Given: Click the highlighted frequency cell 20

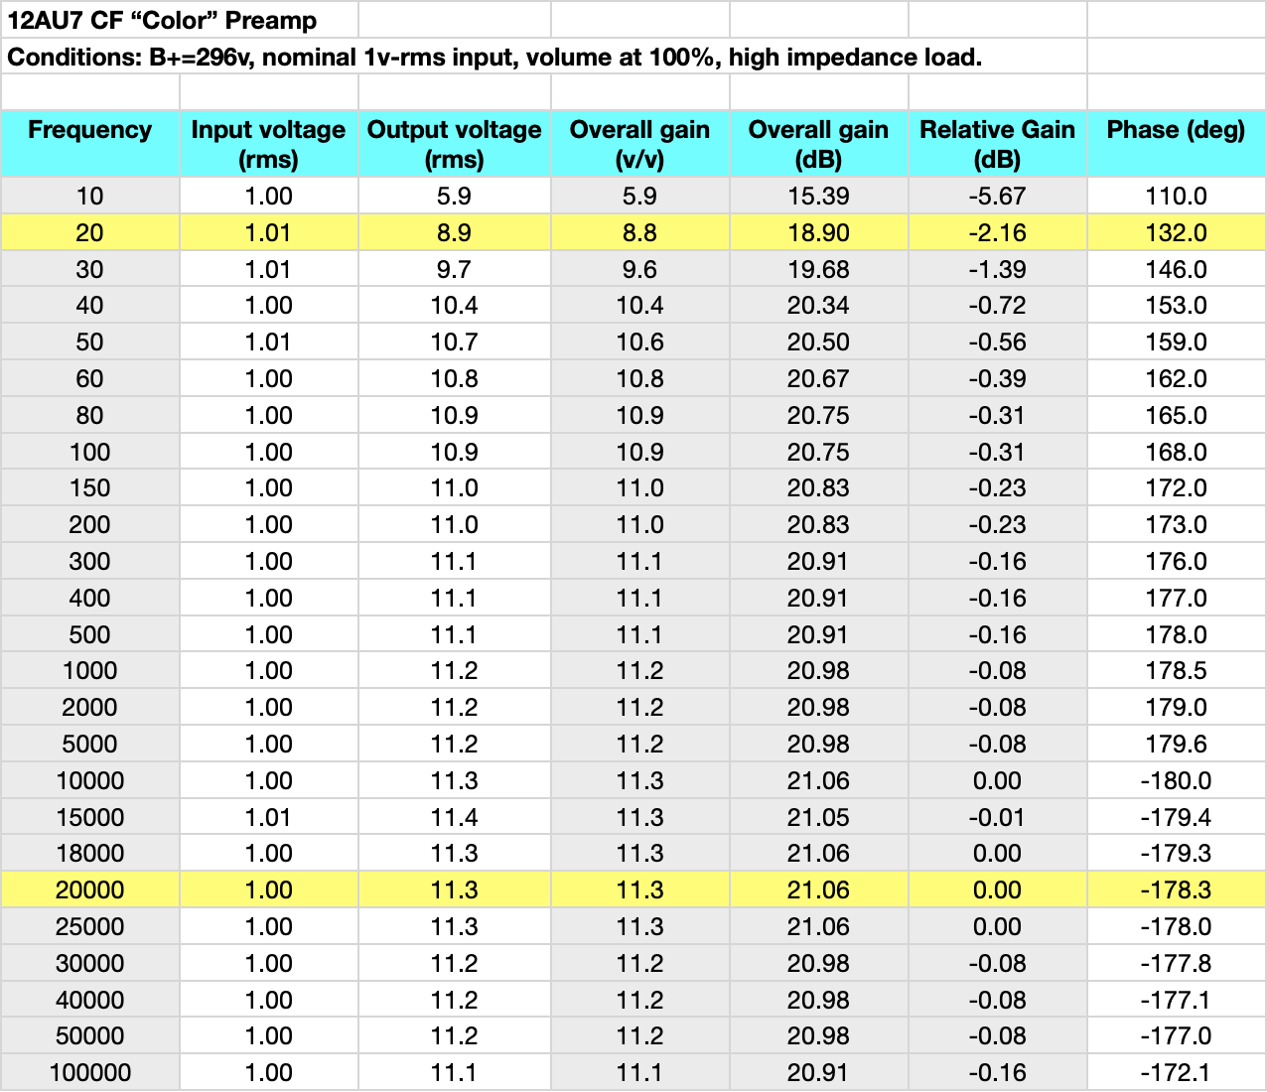Looking at the screenshot, I should (x=90, y=232).
